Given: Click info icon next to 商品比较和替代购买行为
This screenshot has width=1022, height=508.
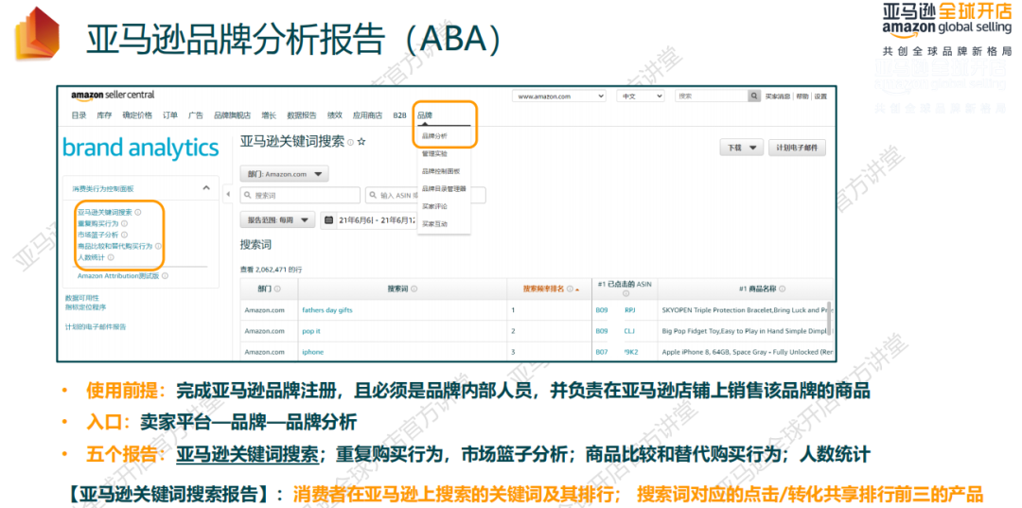Looking at the screenshot, I should (x=158, y=246).
